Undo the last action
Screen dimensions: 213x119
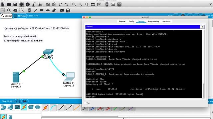(60, 5)
